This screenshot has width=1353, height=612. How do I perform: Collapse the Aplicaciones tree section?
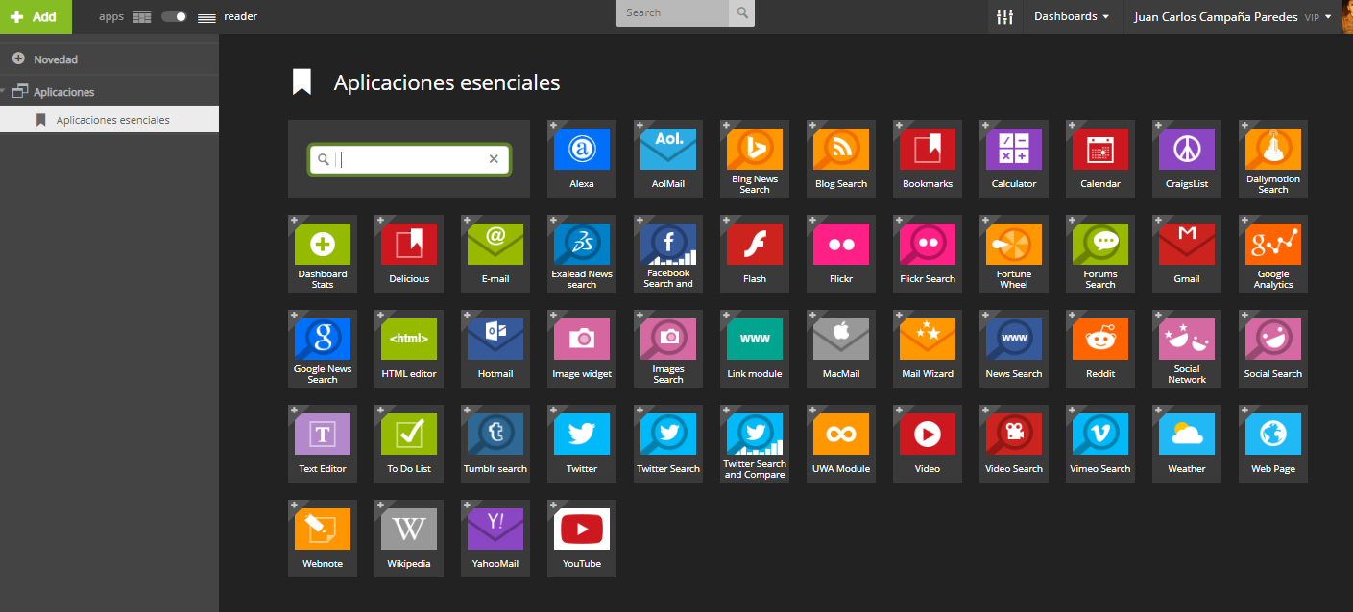pos(4,92)
